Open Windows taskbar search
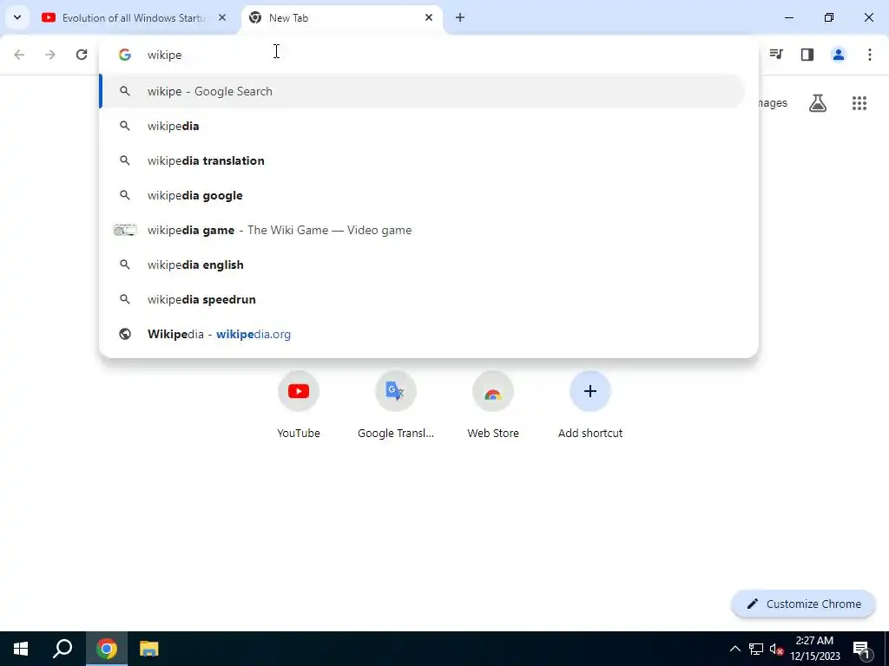The image size is (889, 666). pyautogui.click(x=63, y=649)
